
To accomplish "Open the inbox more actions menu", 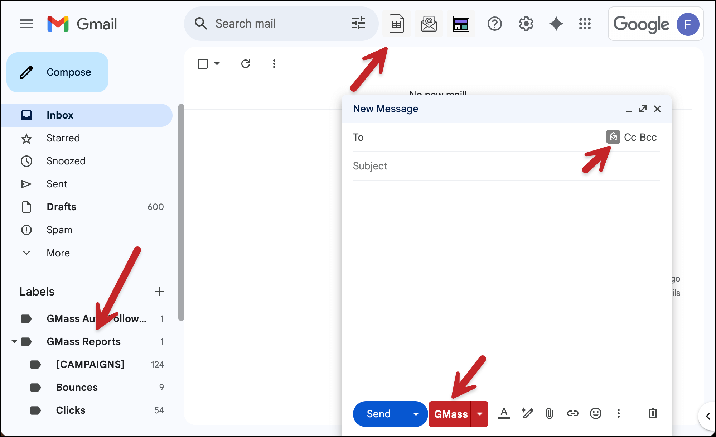I will tap(274, 63).
